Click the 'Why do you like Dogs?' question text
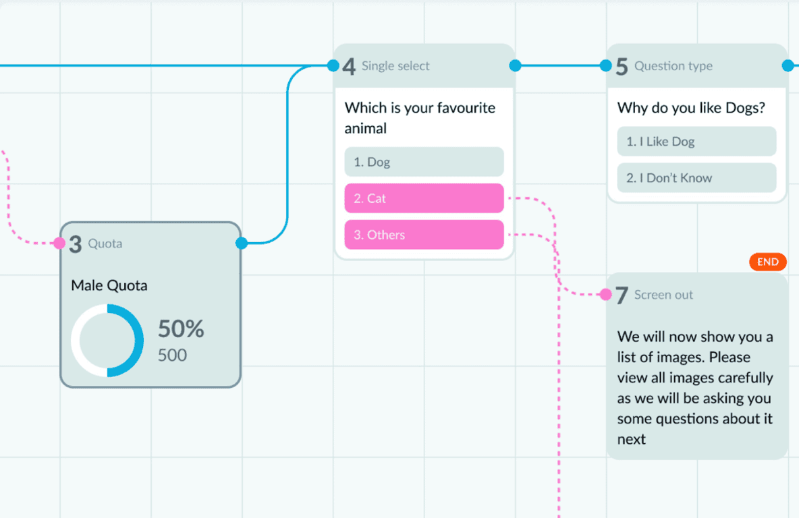 tap(691, 108)
